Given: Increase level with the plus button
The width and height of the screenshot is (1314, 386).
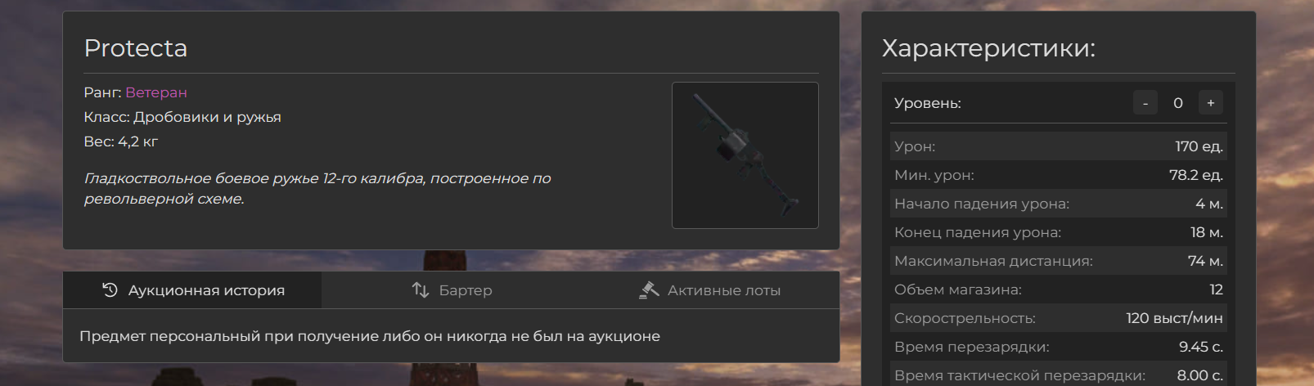Looking at the screenshot, I should click(x=1211, y=103).
